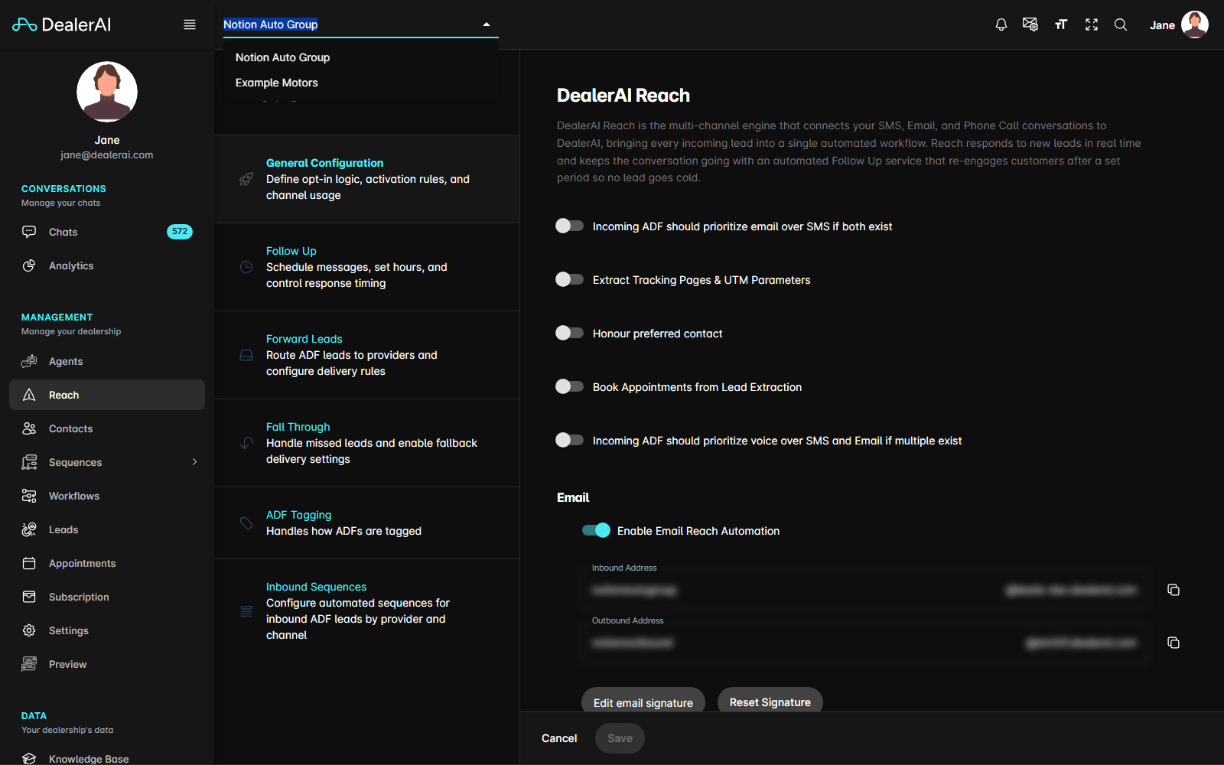Open General Configuration section
The width and height of the screenshot is (1224, 765).
pyautogui.click(x=367, y=179)
